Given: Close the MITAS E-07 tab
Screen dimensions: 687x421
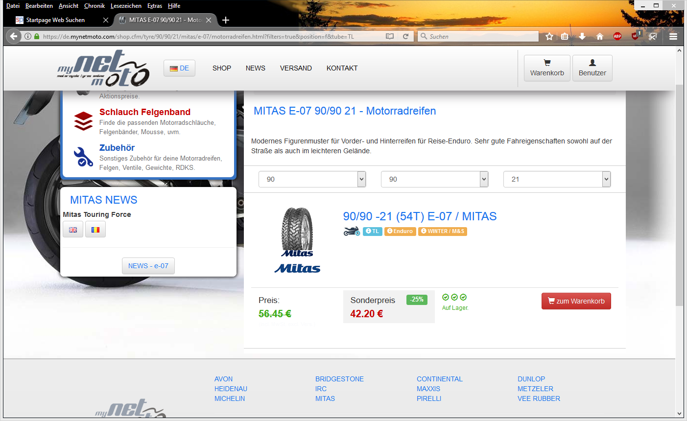Looking at the screenshot, I should click(209, 20).
